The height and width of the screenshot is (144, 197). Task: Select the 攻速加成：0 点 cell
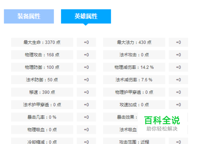134,105
